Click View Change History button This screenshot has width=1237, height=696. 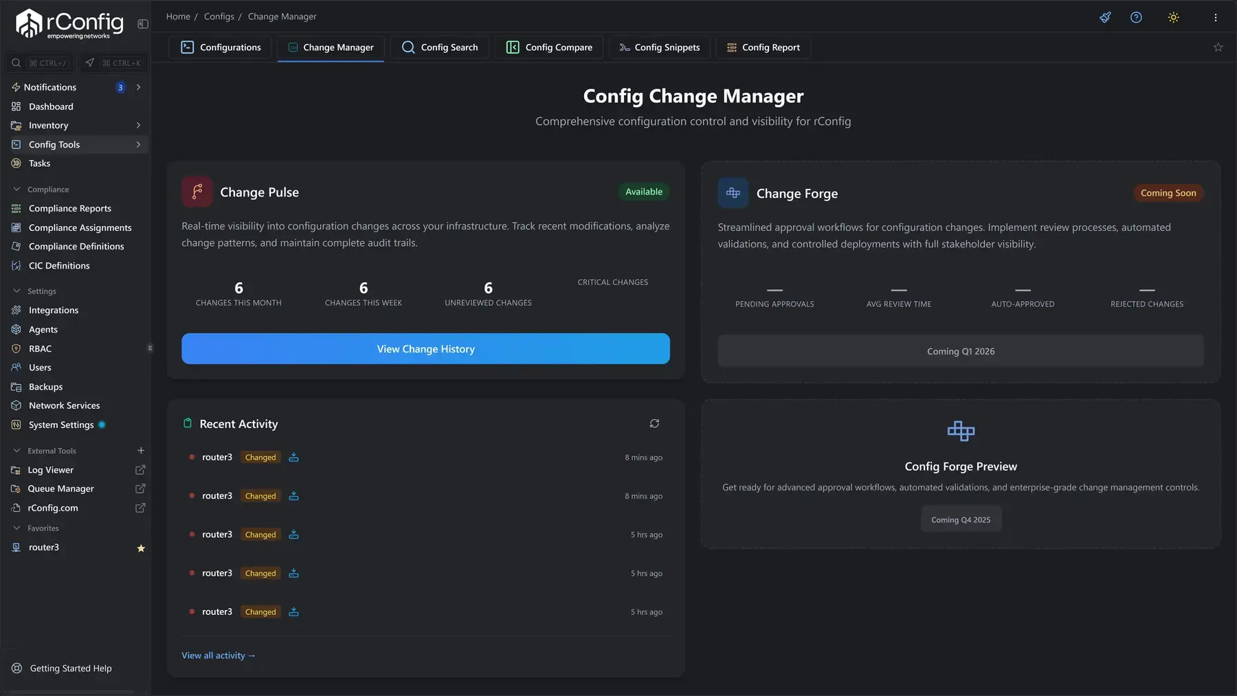(x=425, y=349)
